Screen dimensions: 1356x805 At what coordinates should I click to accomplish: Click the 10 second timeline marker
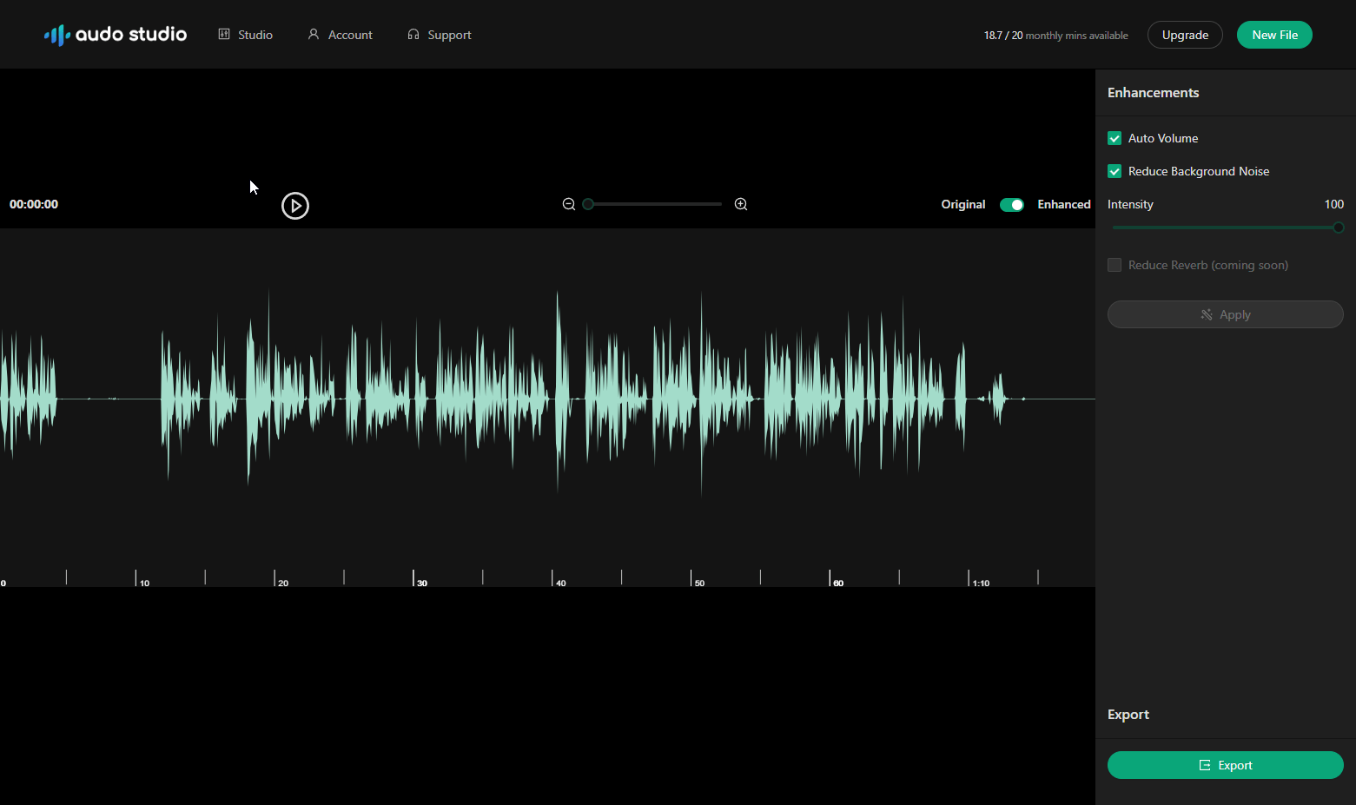[x=145, y=583]
